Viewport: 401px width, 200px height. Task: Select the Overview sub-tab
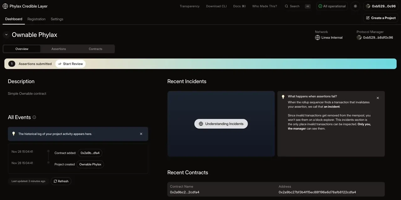pyautogui.click(x=22, y=49)
